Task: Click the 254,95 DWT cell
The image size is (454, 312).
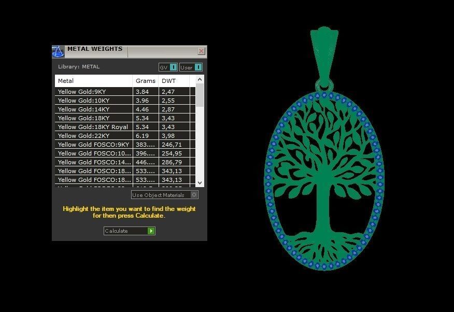Action: coord(174,153)
